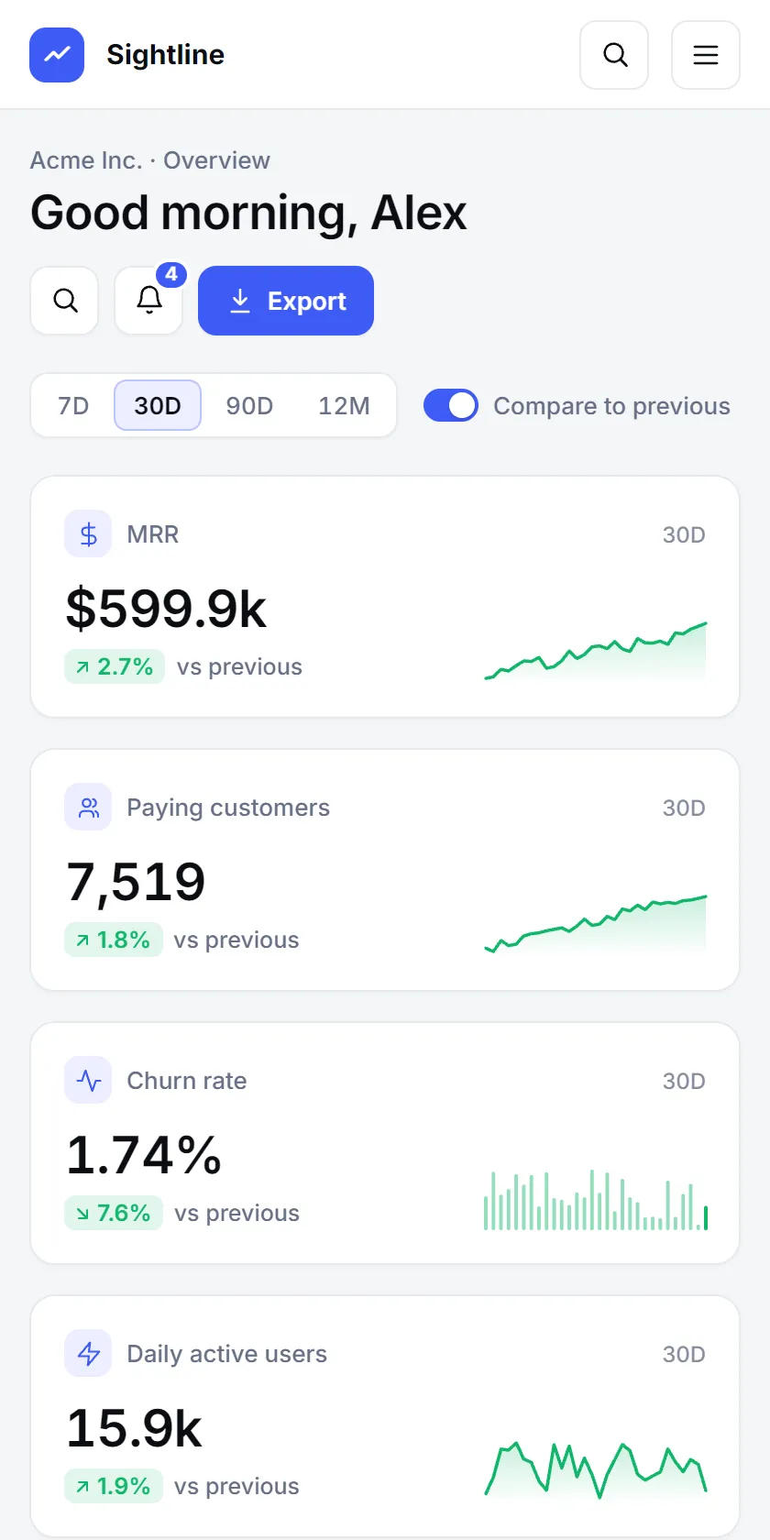The height and width of the screenshot is (1540, 770).
Task: Click the search button beside the notification bell
Action: pyautogui.click(x=64, y=301)
